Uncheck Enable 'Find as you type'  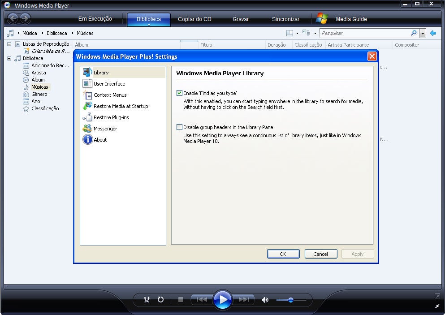click(x=179, y=93)
